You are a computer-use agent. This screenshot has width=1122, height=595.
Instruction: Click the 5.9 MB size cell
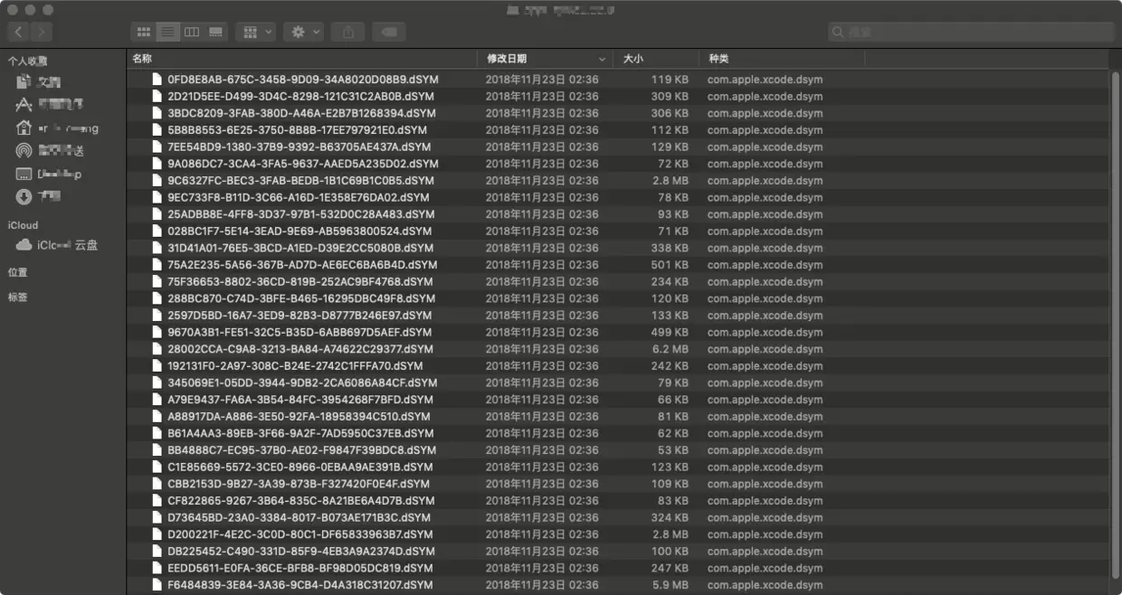point(670,585)
